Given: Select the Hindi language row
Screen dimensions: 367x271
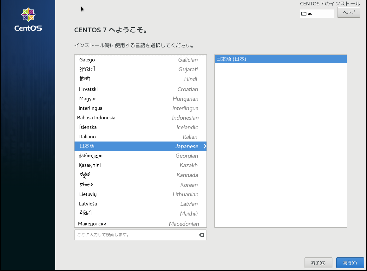Looking at the screenshot, I should (x=141, y=79).
